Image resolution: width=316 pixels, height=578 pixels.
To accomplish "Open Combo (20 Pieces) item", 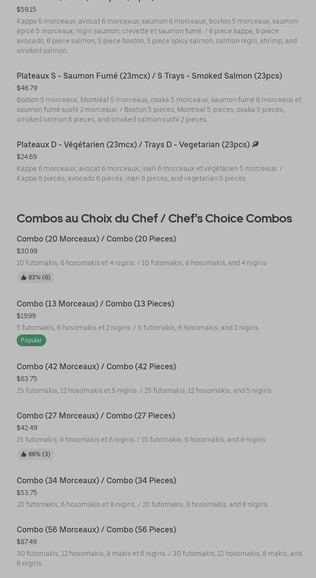I will click(96, 239).
